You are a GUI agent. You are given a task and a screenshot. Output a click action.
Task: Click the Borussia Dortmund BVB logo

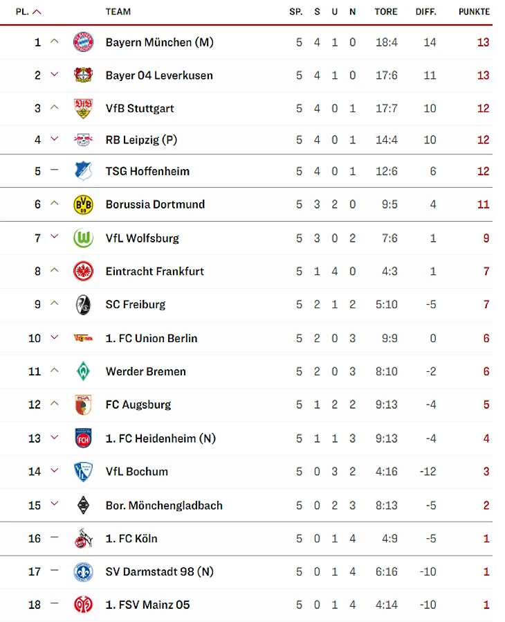(x=83, y=204)
